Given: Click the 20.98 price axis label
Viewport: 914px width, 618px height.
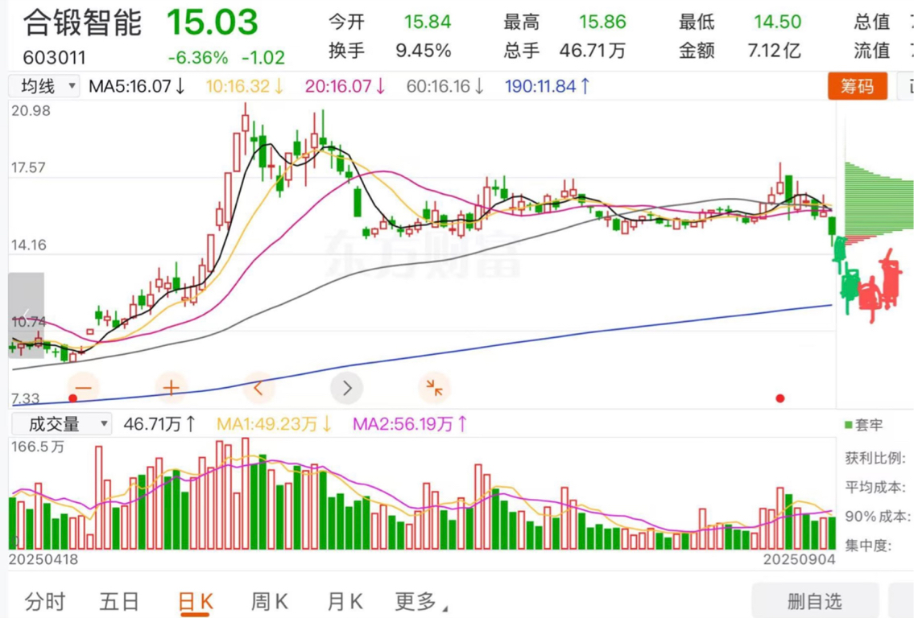Looking at the screenshot, I should [x=31, y=111].
